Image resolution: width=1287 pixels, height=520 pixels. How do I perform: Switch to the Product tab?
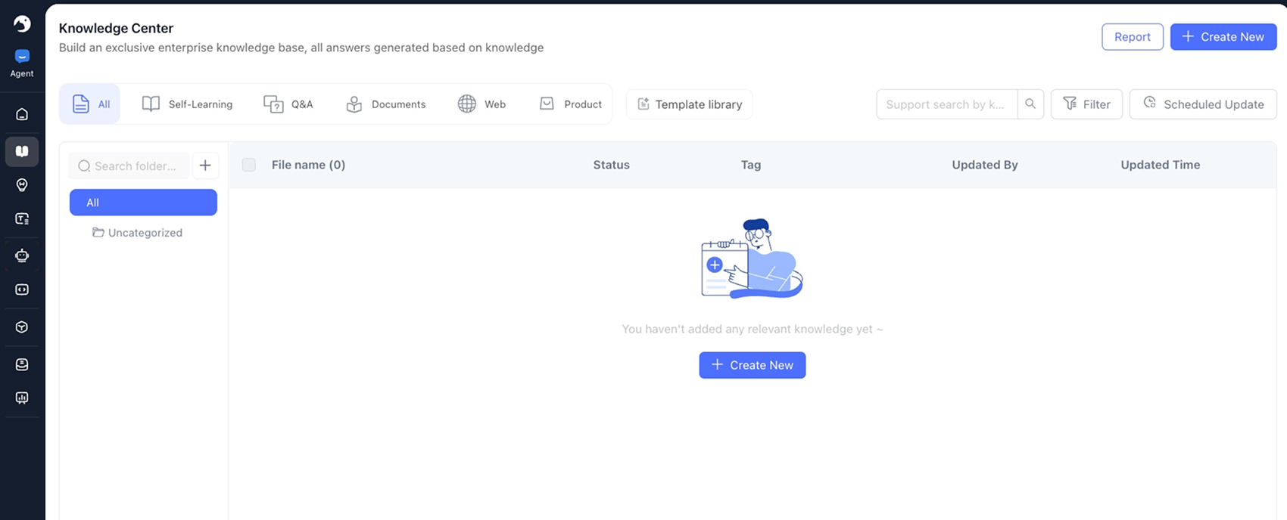point(570,104)
